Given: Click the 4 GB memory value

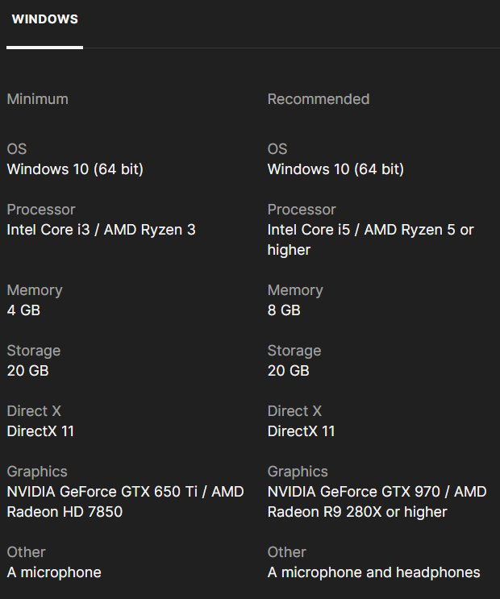Looking at the screenshot, I should (23, 310).
